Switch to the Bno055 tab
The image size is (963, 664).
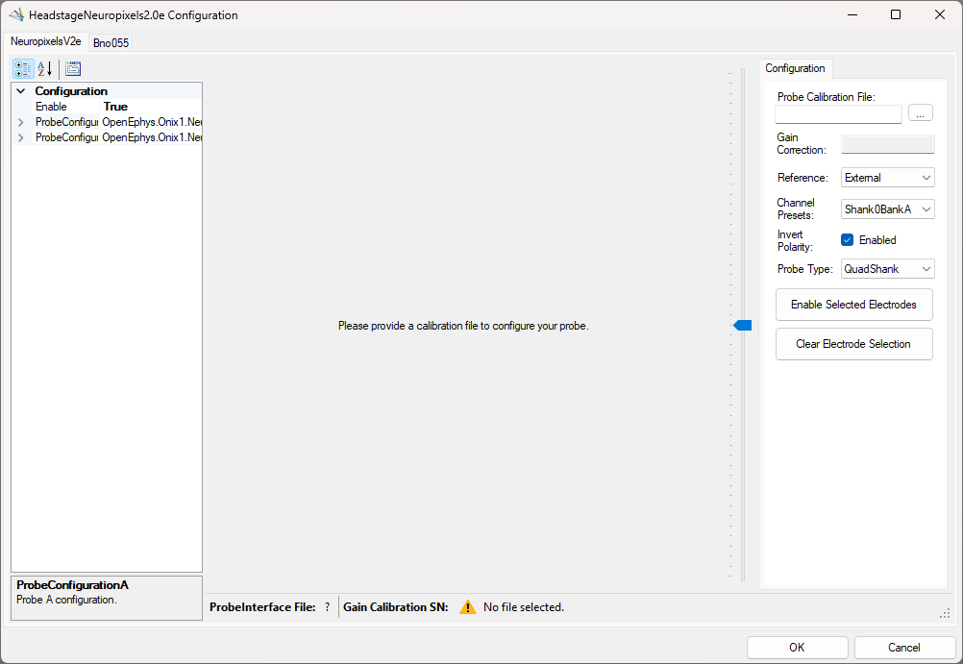[x=111, y=42]
